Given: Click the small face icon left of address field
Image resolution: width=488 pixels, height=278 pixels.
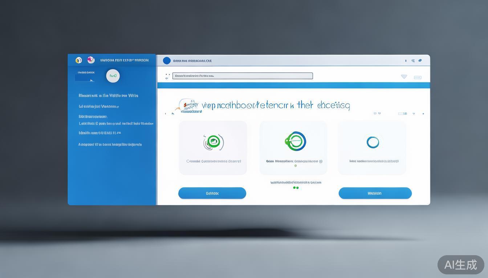Looking at the screenshot, I should (167, 76).
